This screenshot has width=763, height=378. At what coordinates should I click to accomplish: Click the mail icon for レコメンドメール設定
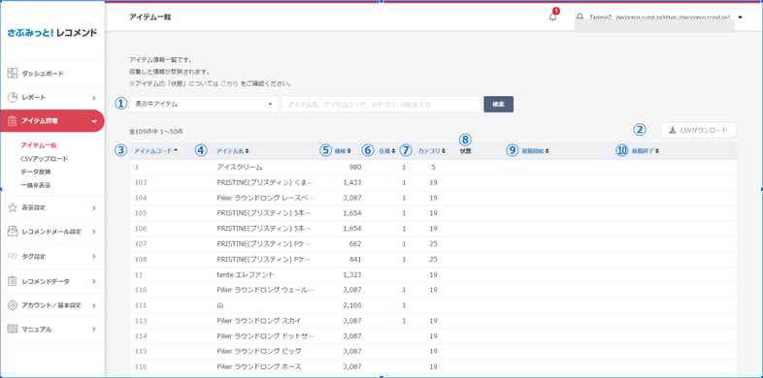[13, 232]
